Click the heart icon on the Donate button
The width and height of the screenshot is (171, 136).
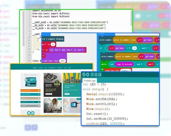click(39, 98)
